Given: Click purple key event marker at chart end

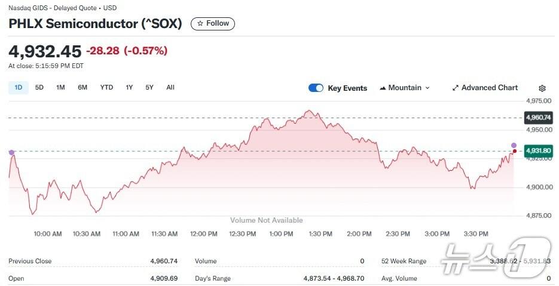Looking at the screenshot, I should (x=514, y=145).
